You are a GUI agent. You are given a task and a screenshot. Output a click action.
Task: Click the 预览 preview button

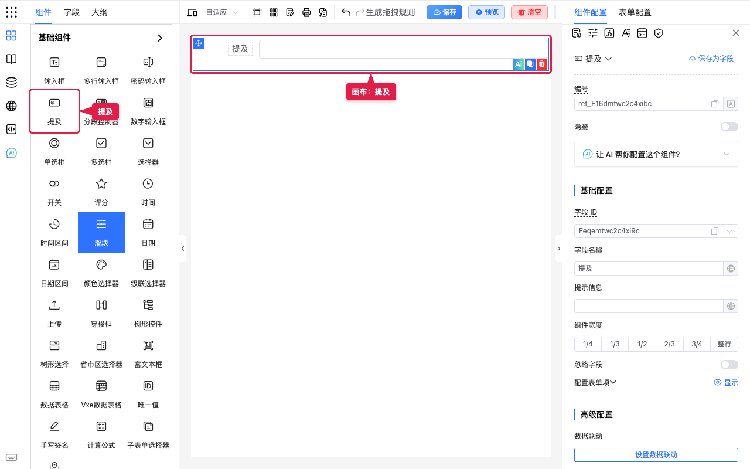click(x=487, y=12)
